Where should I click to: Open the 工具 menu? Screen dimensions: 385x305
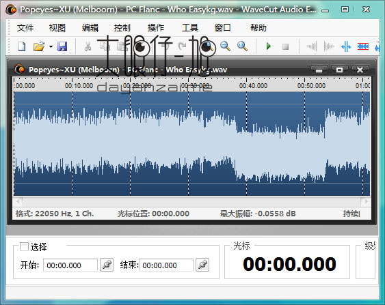click(x=190, y=28)
